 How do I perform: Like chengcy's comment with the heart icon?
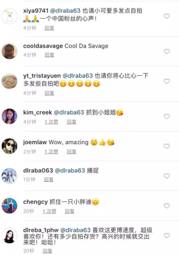167,206
